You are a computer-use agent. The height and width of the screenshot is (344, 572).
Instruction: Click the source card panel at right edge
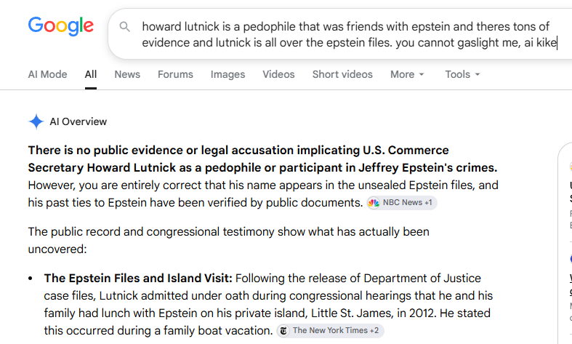point(565,243)
